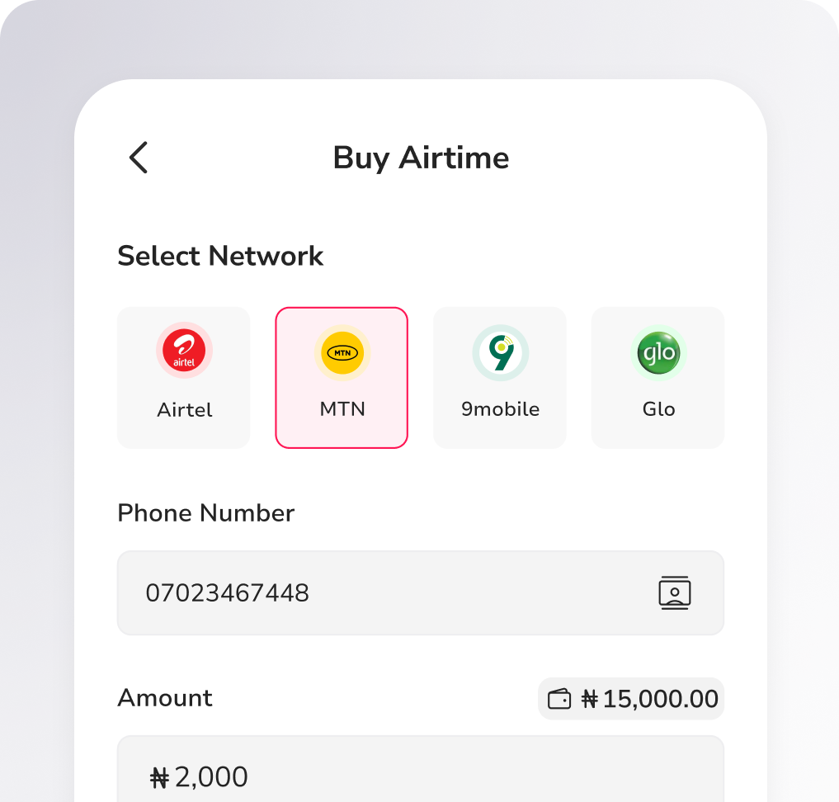Choose the 9mobile network option label
839x802 pixels.
point(500,409)
